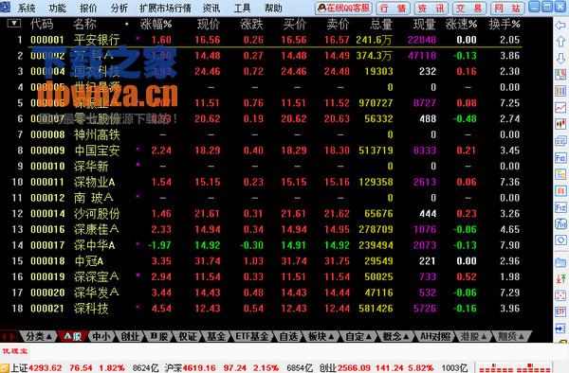Click the Fiz sidebar icon
The image size is (569, 373).
tap(560, 207)
